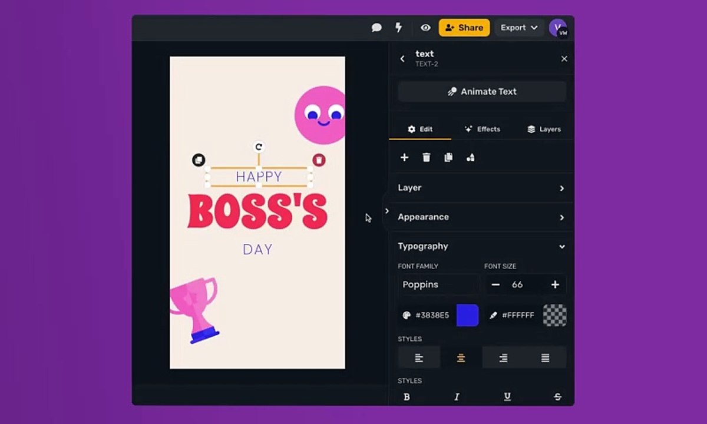The width and height of the screenshot is (707, 424).
Task: Toggle italic text style
Action: 457,397
